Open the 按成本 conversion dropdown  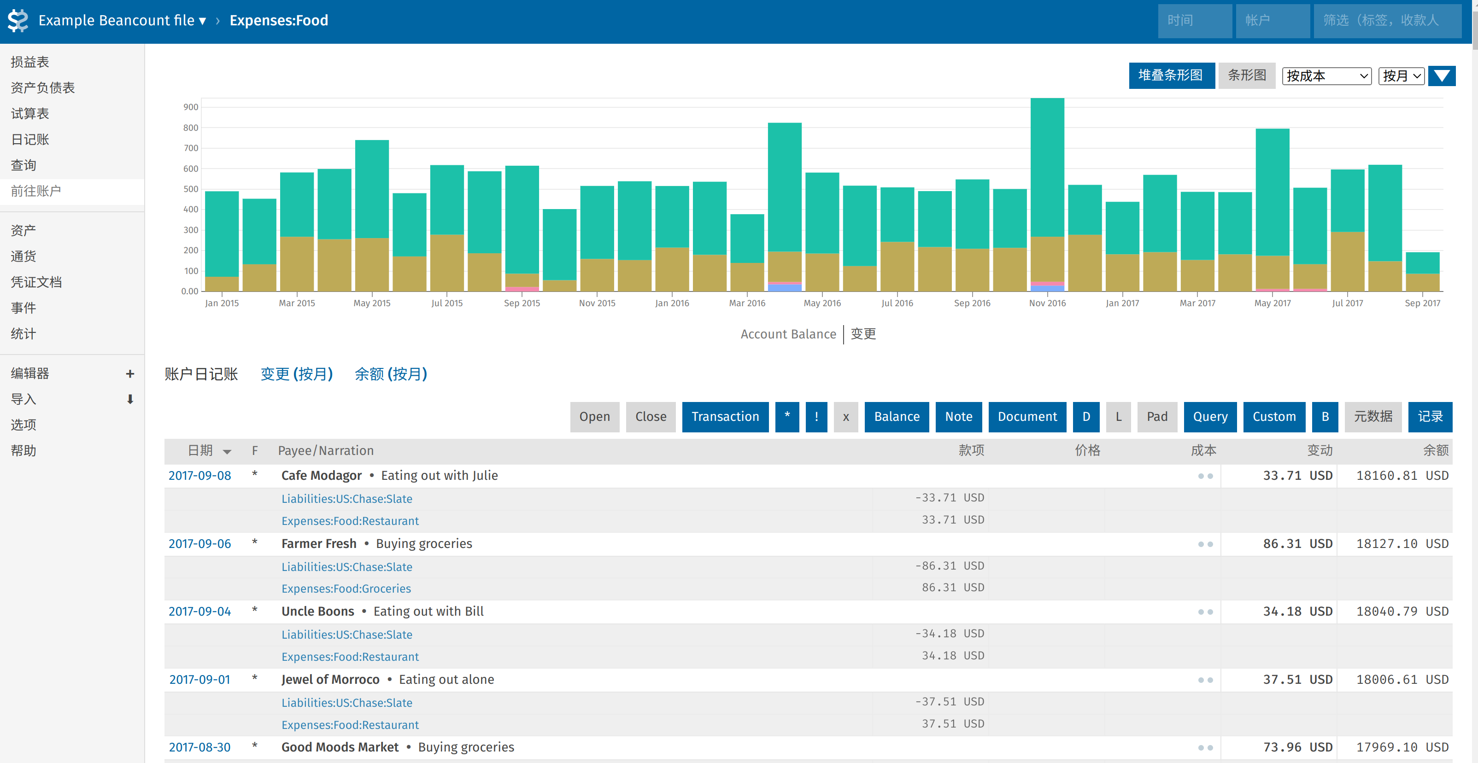point(1326,76)
